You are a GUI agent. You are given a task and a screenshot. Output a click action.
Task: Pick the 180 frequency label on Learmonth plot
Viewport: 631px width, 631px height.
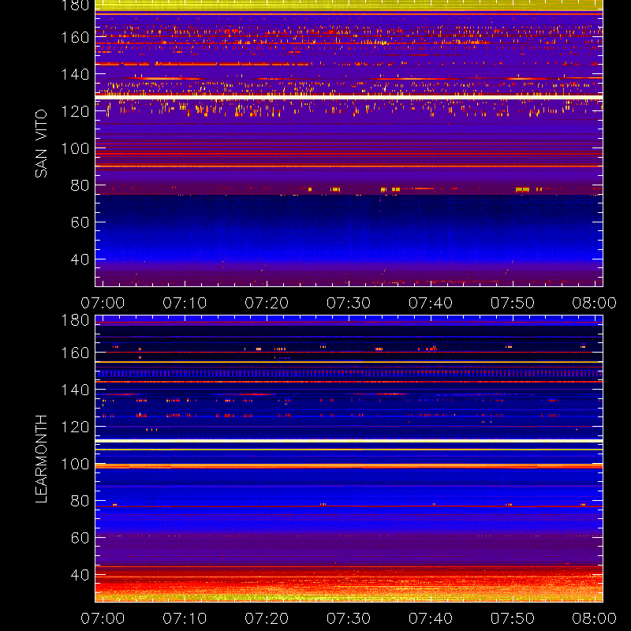click(75, 320)
